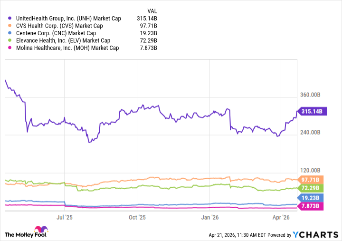Click the Oct '25 axis label
342x241 pixels.
137,217
